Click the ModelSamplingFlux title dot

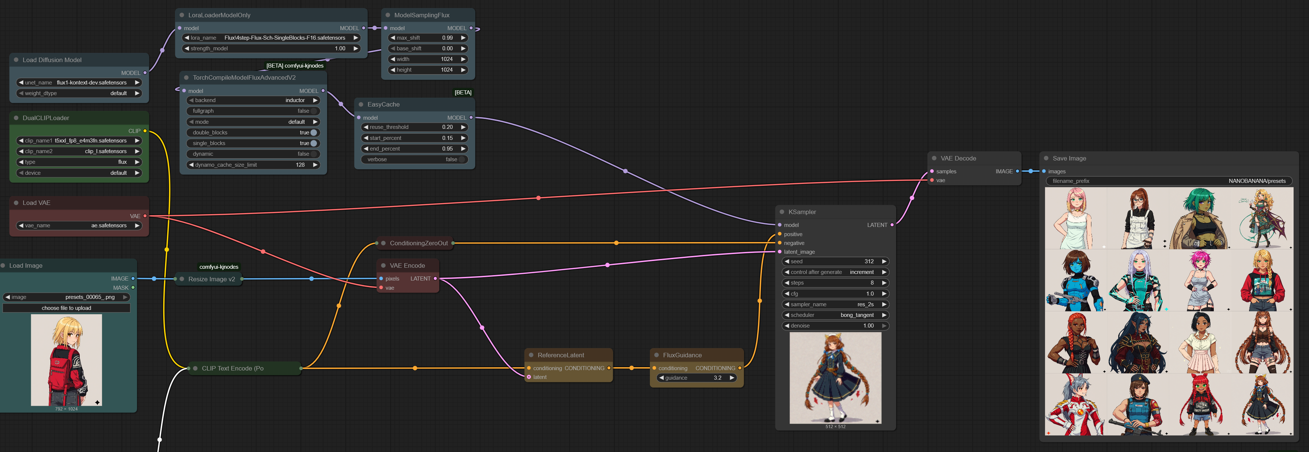click(x=388, y=15)
